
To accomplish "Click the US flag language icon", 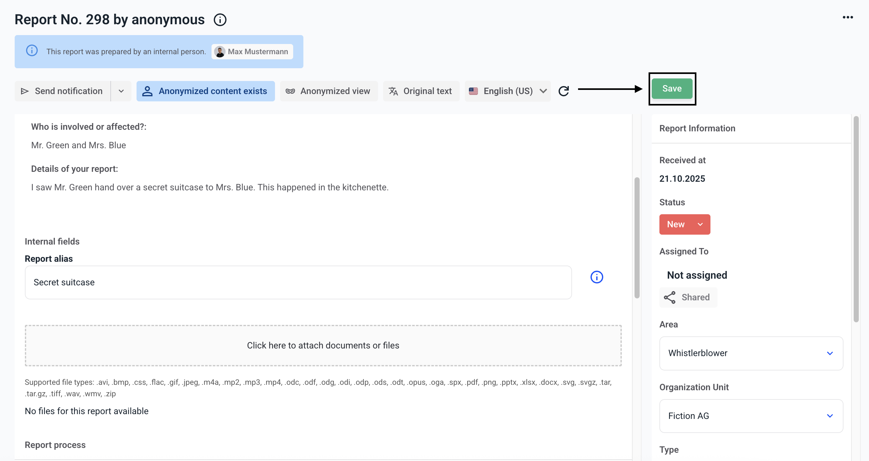I will (x=473, y=91).
